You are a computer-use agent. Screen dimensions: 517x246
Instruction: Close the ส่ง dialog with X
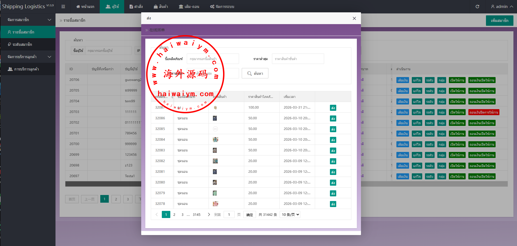pyautogui.click(x=354, y=18)
